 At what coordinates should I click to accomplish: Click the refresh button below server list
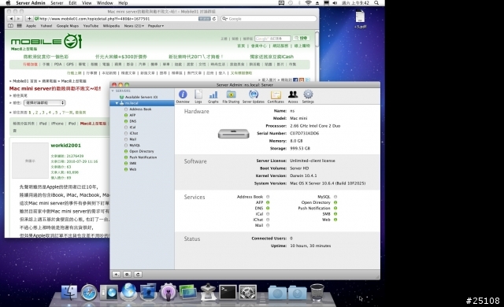[x=138, y=274]
